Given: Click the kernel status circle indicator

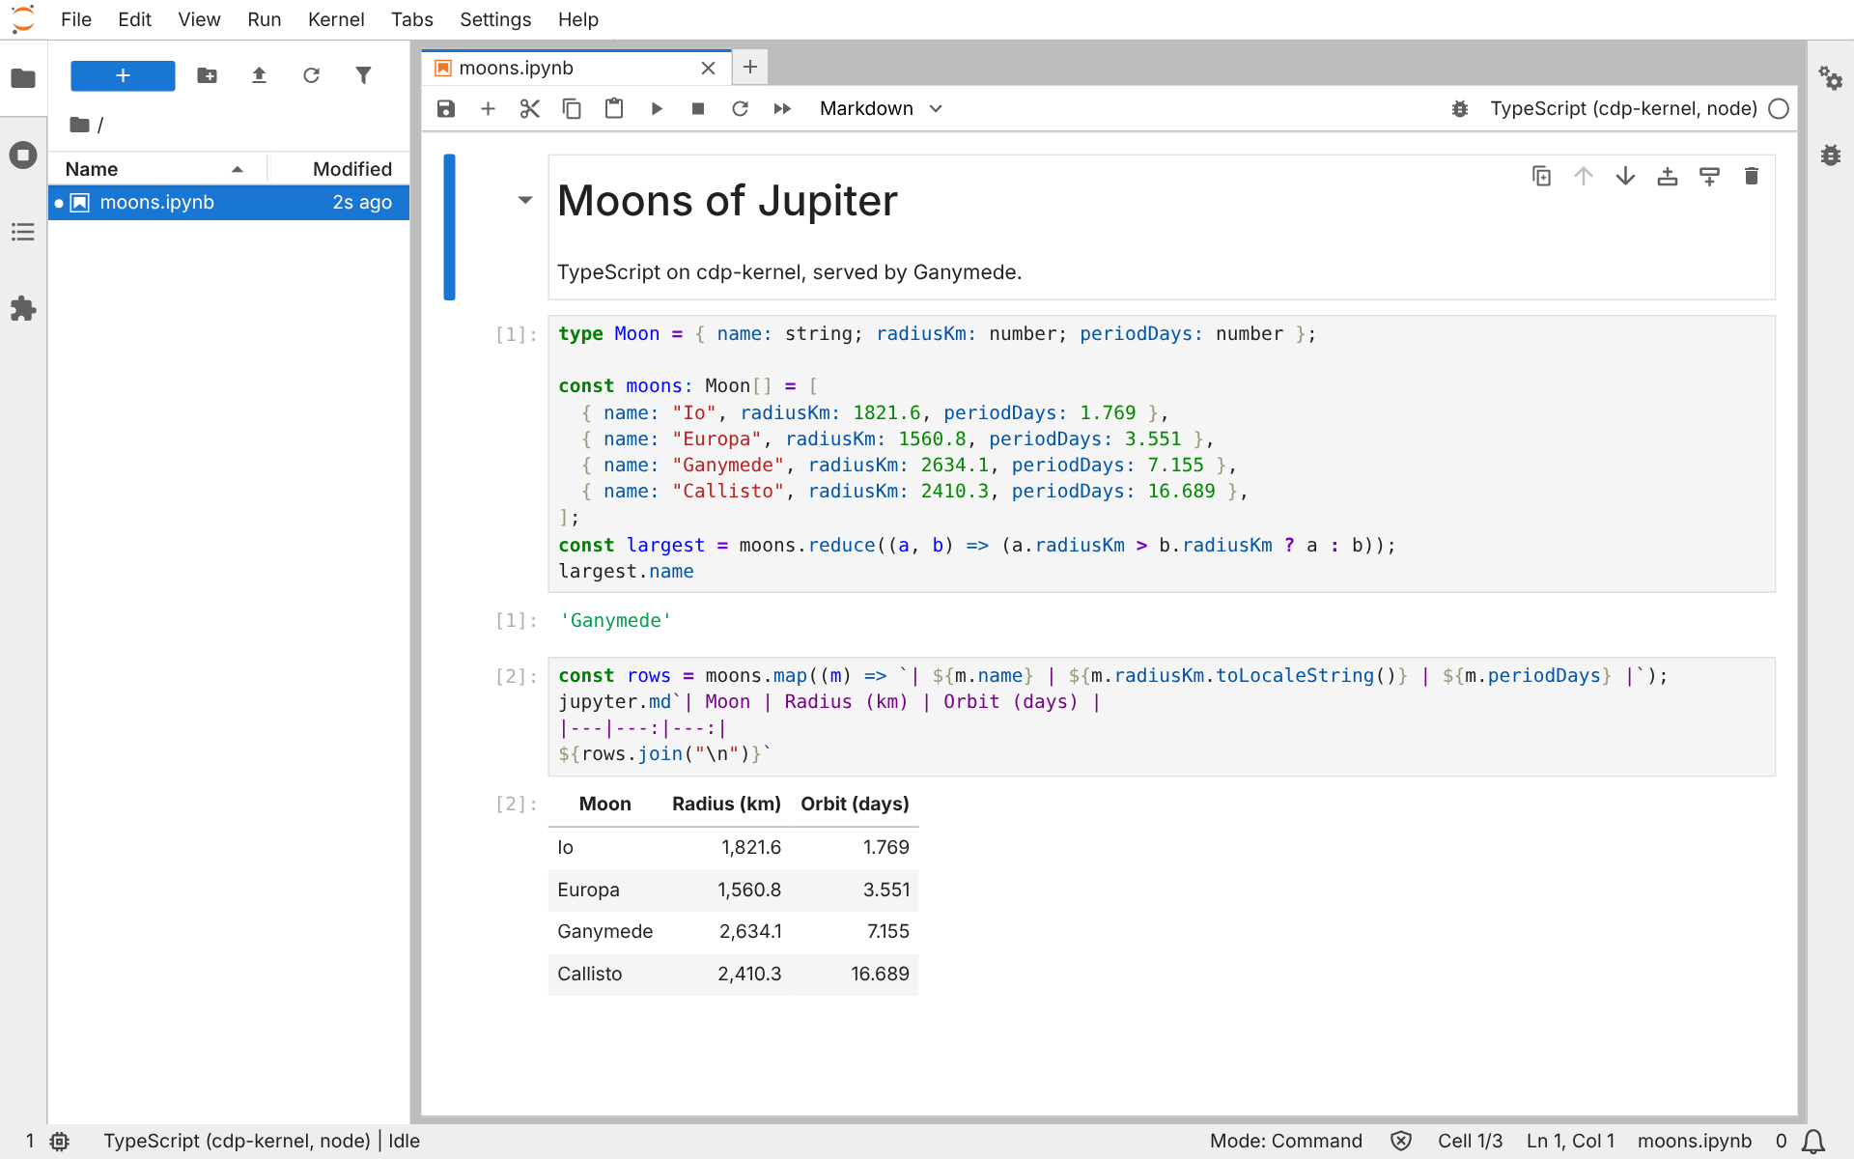Looking at the screenshot, I should point(1779,109).
